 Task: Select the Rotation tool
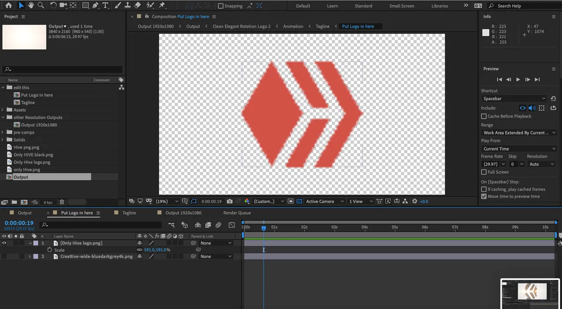[x=53, y=5]
